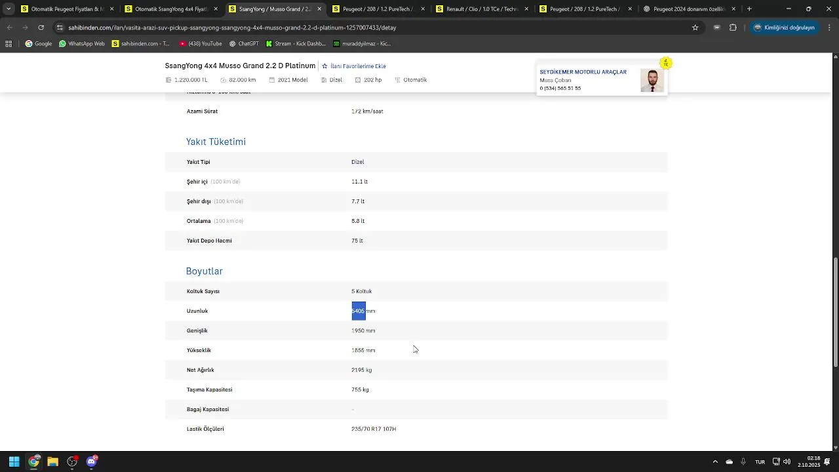Click the 75 lt Yakıt Depo Hacmi value
The width and height of the screenshot is (839, 472).
coord(357,241)
